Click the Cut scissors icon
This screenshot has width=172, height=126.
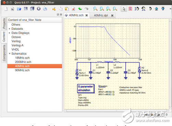pos(54,9)
